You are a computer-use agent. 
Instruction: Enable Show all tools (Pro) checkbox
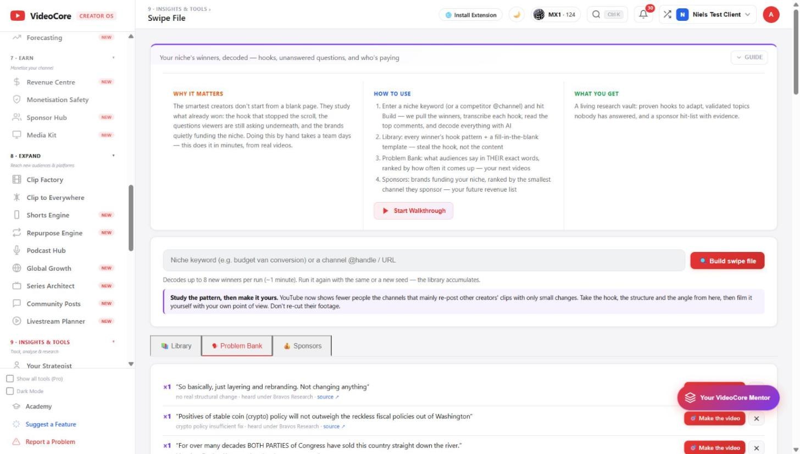10,379
